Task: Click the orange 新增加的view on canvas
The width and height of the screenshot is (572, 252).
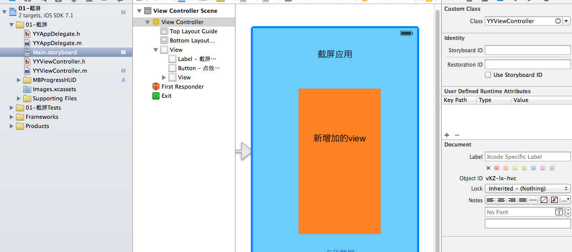Action: [340, 161]
